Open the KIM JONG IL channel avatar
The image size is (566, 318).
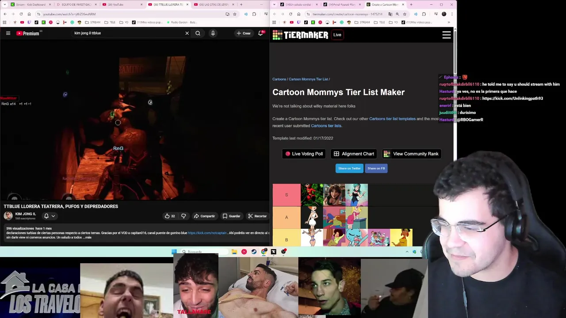[x=8, y=216]
